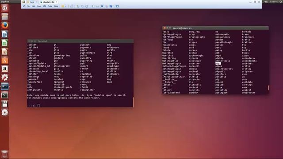Click the right terminal's title bar
This screenshot has height=159, width=283.
pyautogui.click(x=215, y=28)
